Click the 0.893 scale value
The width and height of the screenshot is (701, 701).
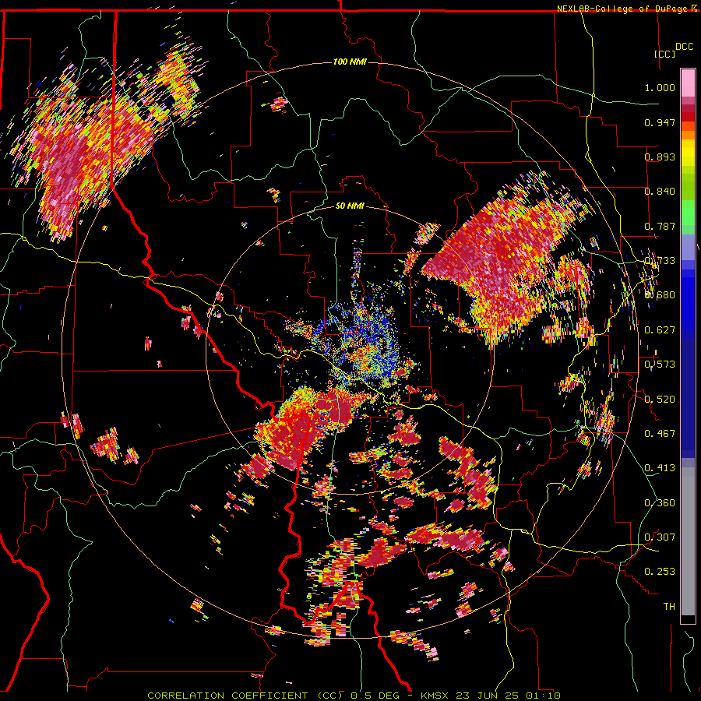point(660,157)
